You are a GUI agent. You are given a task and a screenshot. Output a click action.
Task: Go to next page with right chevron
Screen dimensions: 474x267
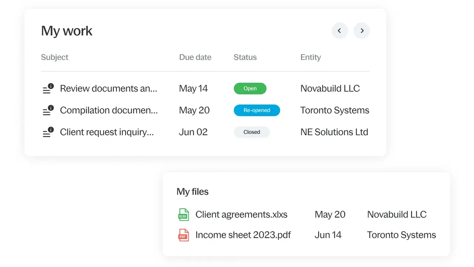click(362, 31)
